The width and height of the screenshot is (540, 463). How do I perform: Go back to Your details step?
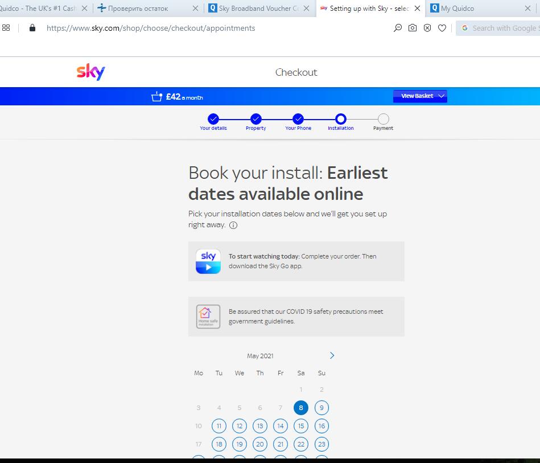[x=213, y=119]
